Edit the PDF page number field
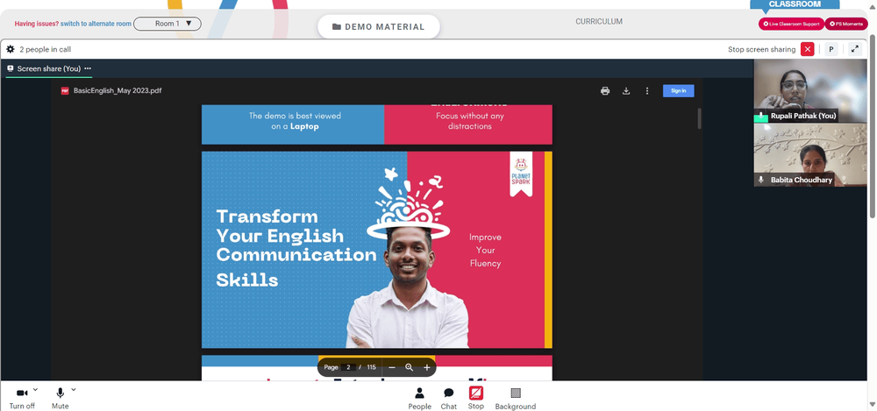 click(348, 367)
